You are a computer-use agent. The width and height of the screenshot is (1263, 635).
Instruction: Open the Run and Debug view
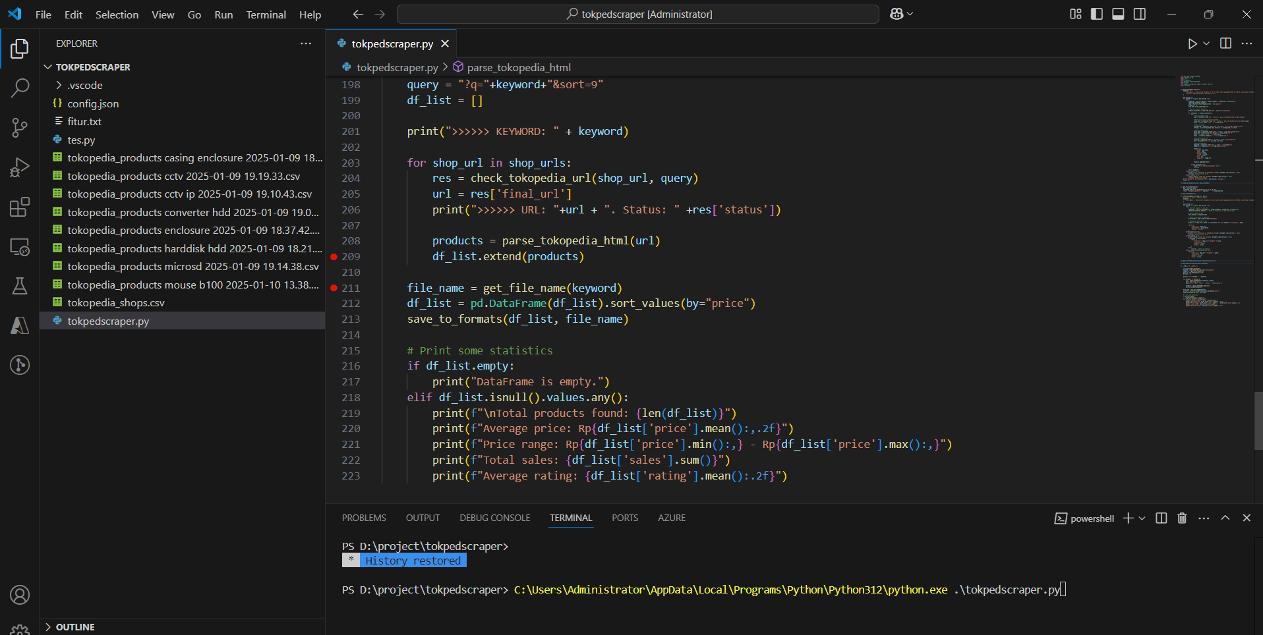(20, 167)
